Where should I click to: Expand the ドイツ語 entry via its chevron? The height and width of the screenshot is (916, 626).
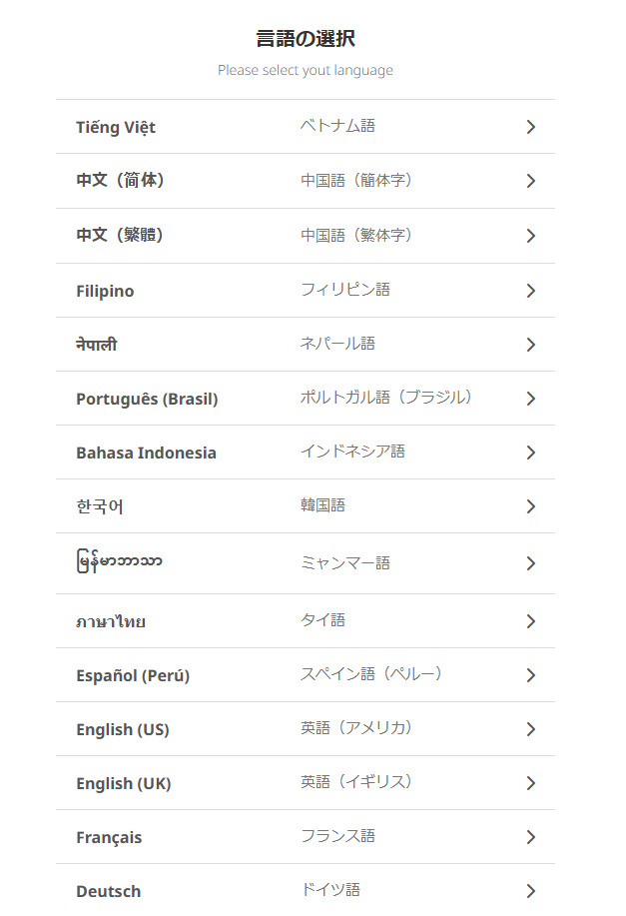(530, 890)
